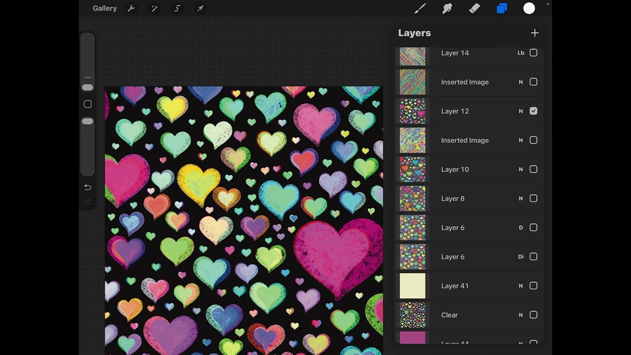631x355 pixels.
Task: Show the Inserted Image layer below Layer 12
Action: click(x=533, y=140)
